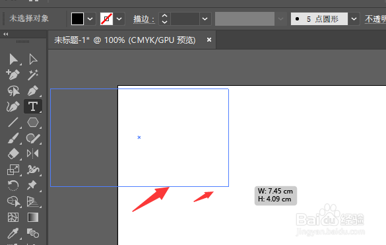Image resolution: width=386 pixels, height=245 pixels.
Task: Collapse the tools panel with double arrows
Action: click(6, 34)
